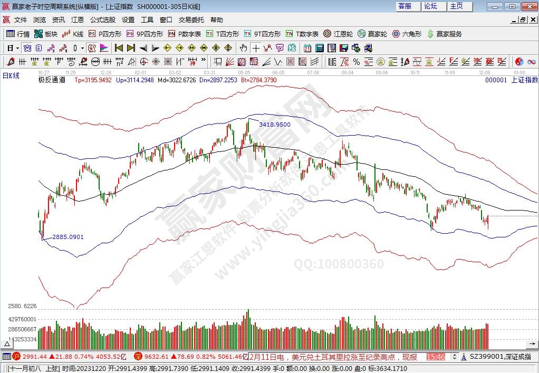Open the 公式选股 menu
Screen dimensions: 539x373
(102, 20)
